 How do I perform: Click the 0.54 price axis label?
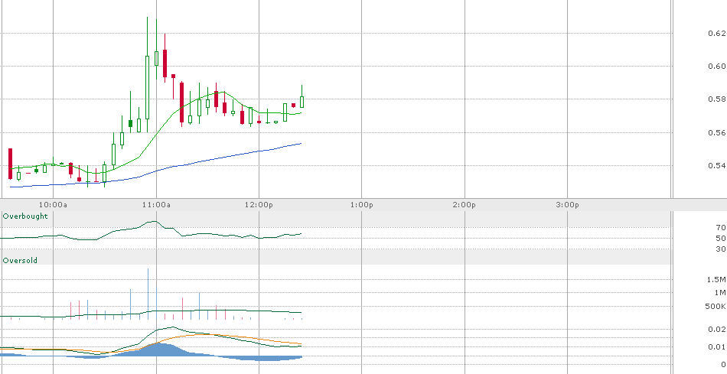coord(717,165)
